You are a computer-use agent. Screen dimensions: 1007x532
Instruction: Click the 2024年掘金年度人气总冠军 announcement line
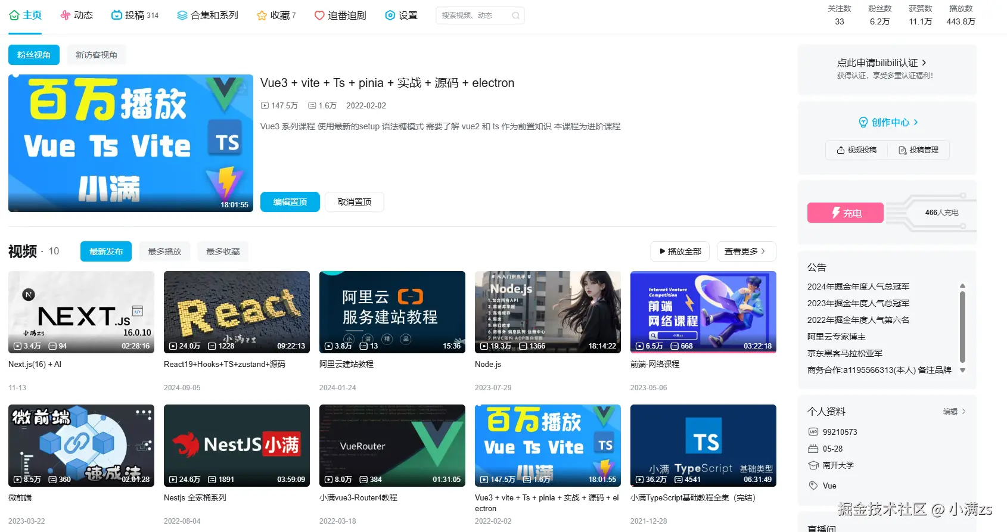tap(858, 287)
